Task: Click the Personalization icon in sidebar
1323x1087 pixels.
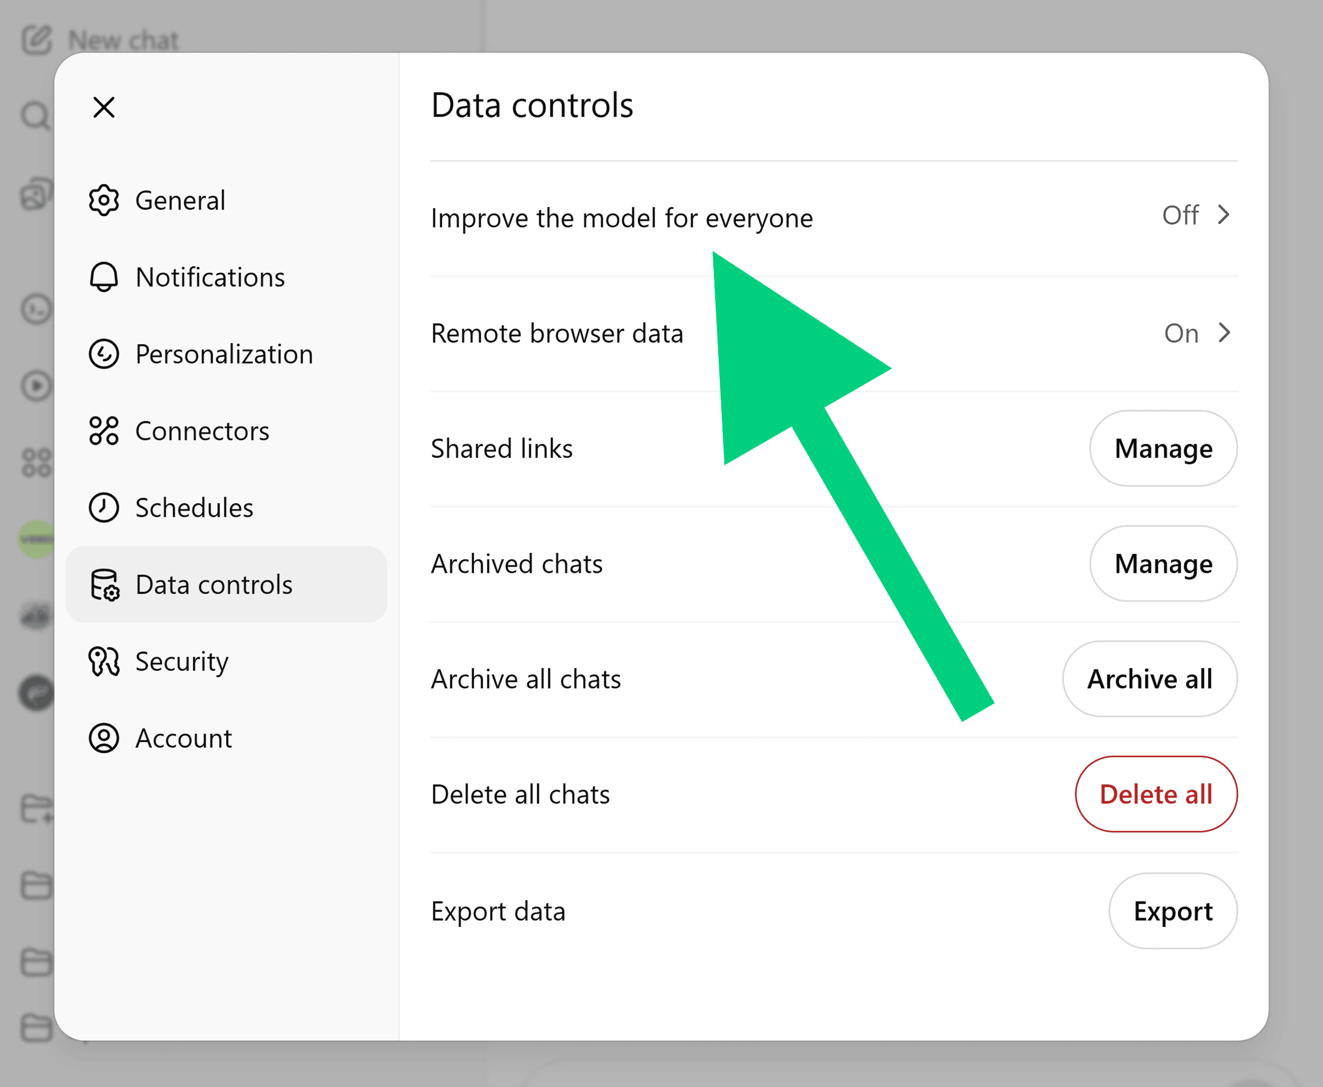Action: (104, 354)
